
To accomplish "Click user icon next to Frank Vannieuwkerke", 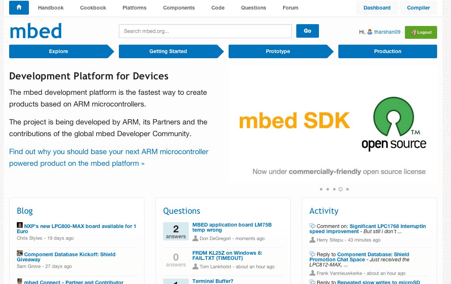I will point(312,273).
